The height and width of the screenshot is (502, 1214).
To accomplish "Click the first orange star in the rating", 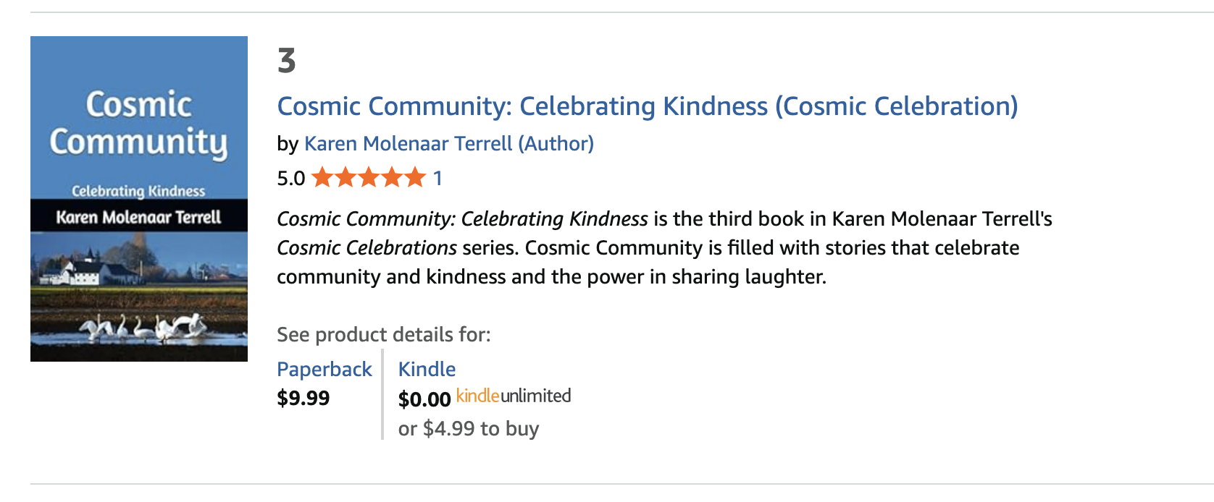I will (x=322, y=178).
